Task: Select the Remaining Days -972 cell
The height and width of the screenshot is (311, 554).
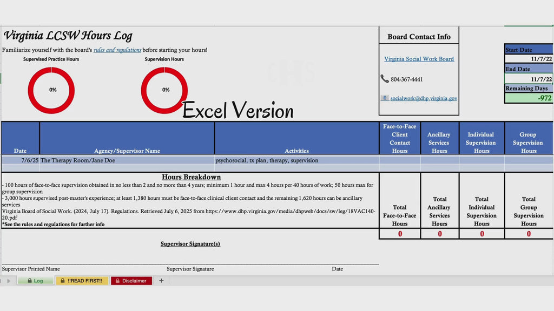Action: coord(529,98)
